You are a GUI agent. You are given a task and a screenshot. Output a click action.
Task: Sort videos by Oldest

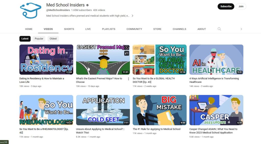coord(53,39)
